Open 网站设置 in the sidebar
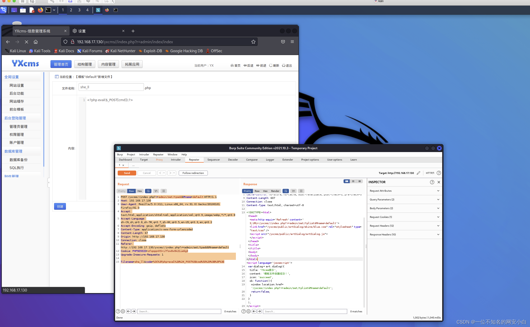This screenshot has height=327, width=530. point(17,85)
